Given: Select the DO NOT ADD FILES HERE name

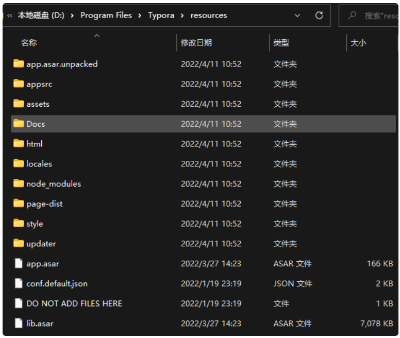Looking at the screenshot, I should (74, 303).
